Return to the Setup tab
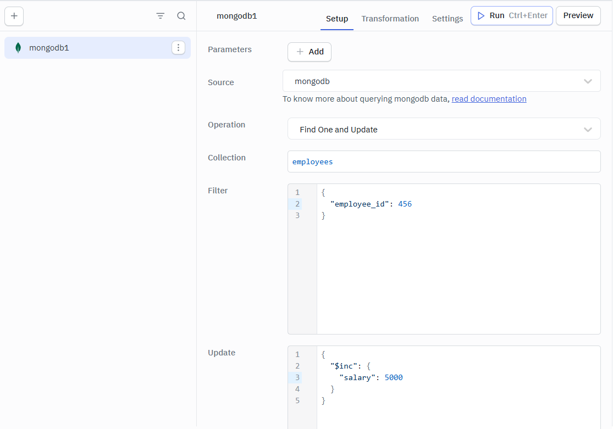The height and width of the screenshot is (429, 613). click(x=336, y=18)
